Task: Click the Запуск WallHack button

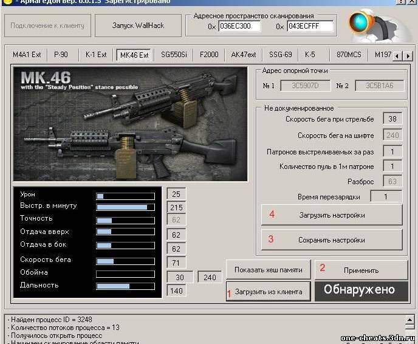Action: 138,26
